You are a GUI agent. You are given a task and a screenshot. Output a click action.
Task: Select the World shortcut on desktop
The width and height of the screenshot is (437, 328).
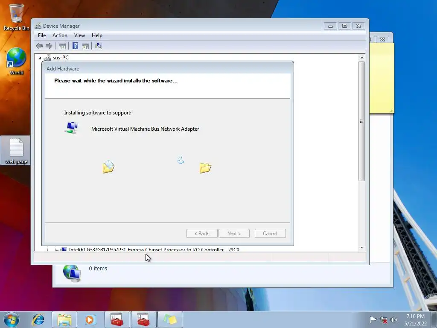tap(16, 61)
